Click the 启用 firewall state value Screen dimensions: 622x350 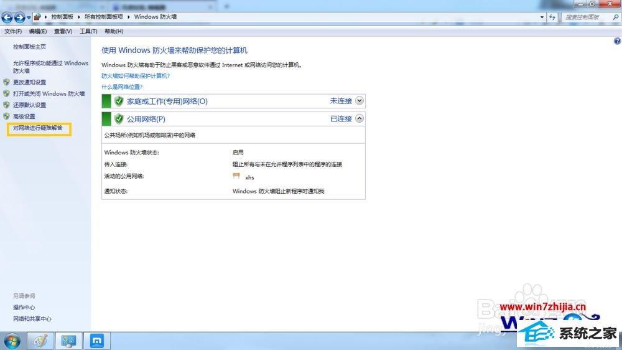tap(238, 152)
